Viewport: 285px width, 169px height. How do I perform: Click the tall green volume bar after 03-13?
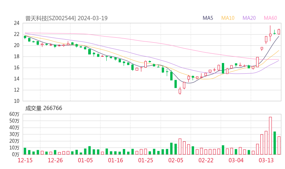pos(275,143)
